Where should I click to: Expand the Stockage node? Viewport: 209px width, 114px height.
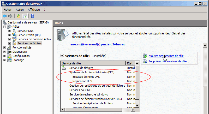click(4, 60)
